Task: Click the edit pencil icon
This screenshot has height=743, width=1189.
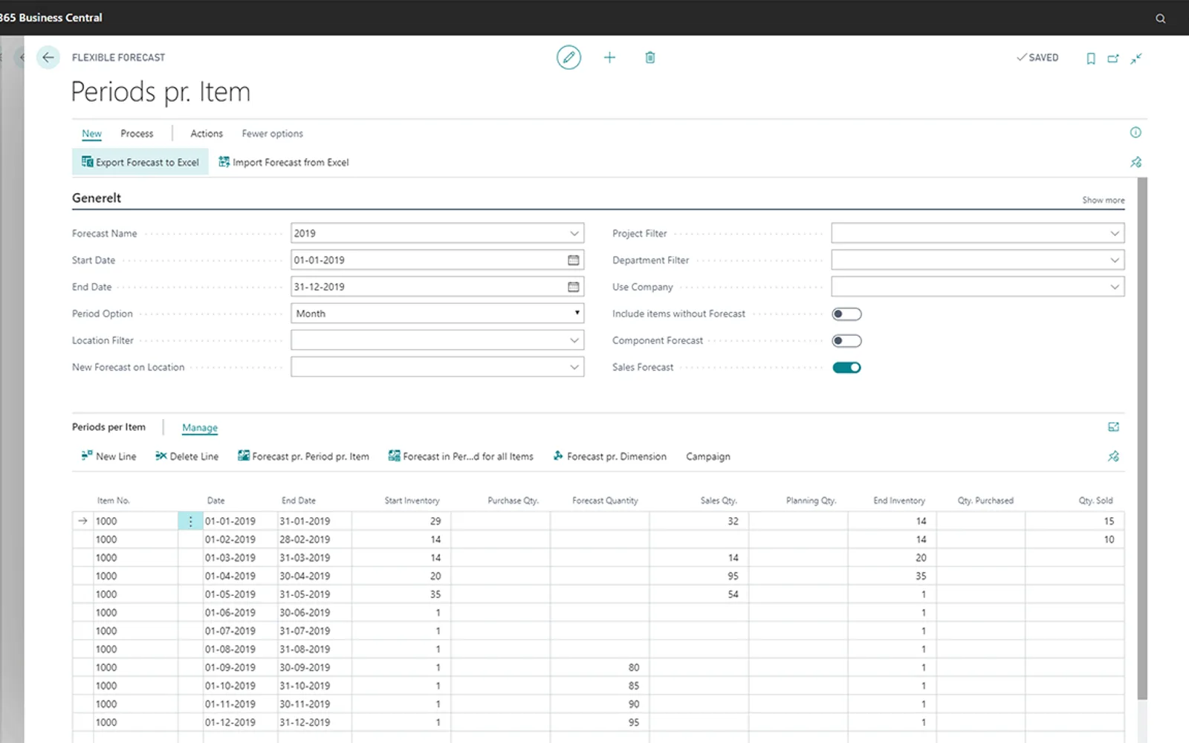Action: click(568, 57)
